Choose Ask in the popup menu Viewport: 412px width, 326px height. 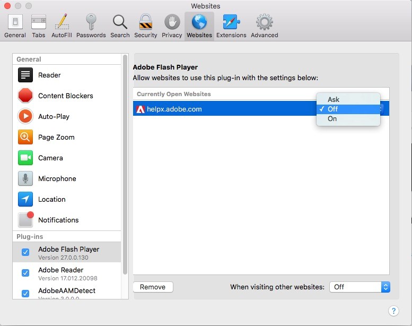(334, 99)
